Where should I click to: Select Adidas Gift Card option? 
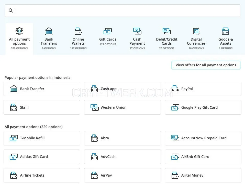42,157
